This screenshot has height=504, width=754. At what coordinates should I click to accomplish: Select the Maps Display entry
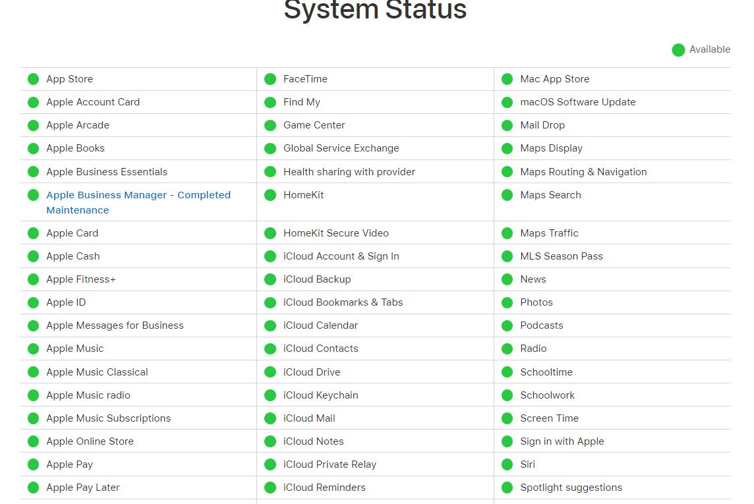click(551, 148)
